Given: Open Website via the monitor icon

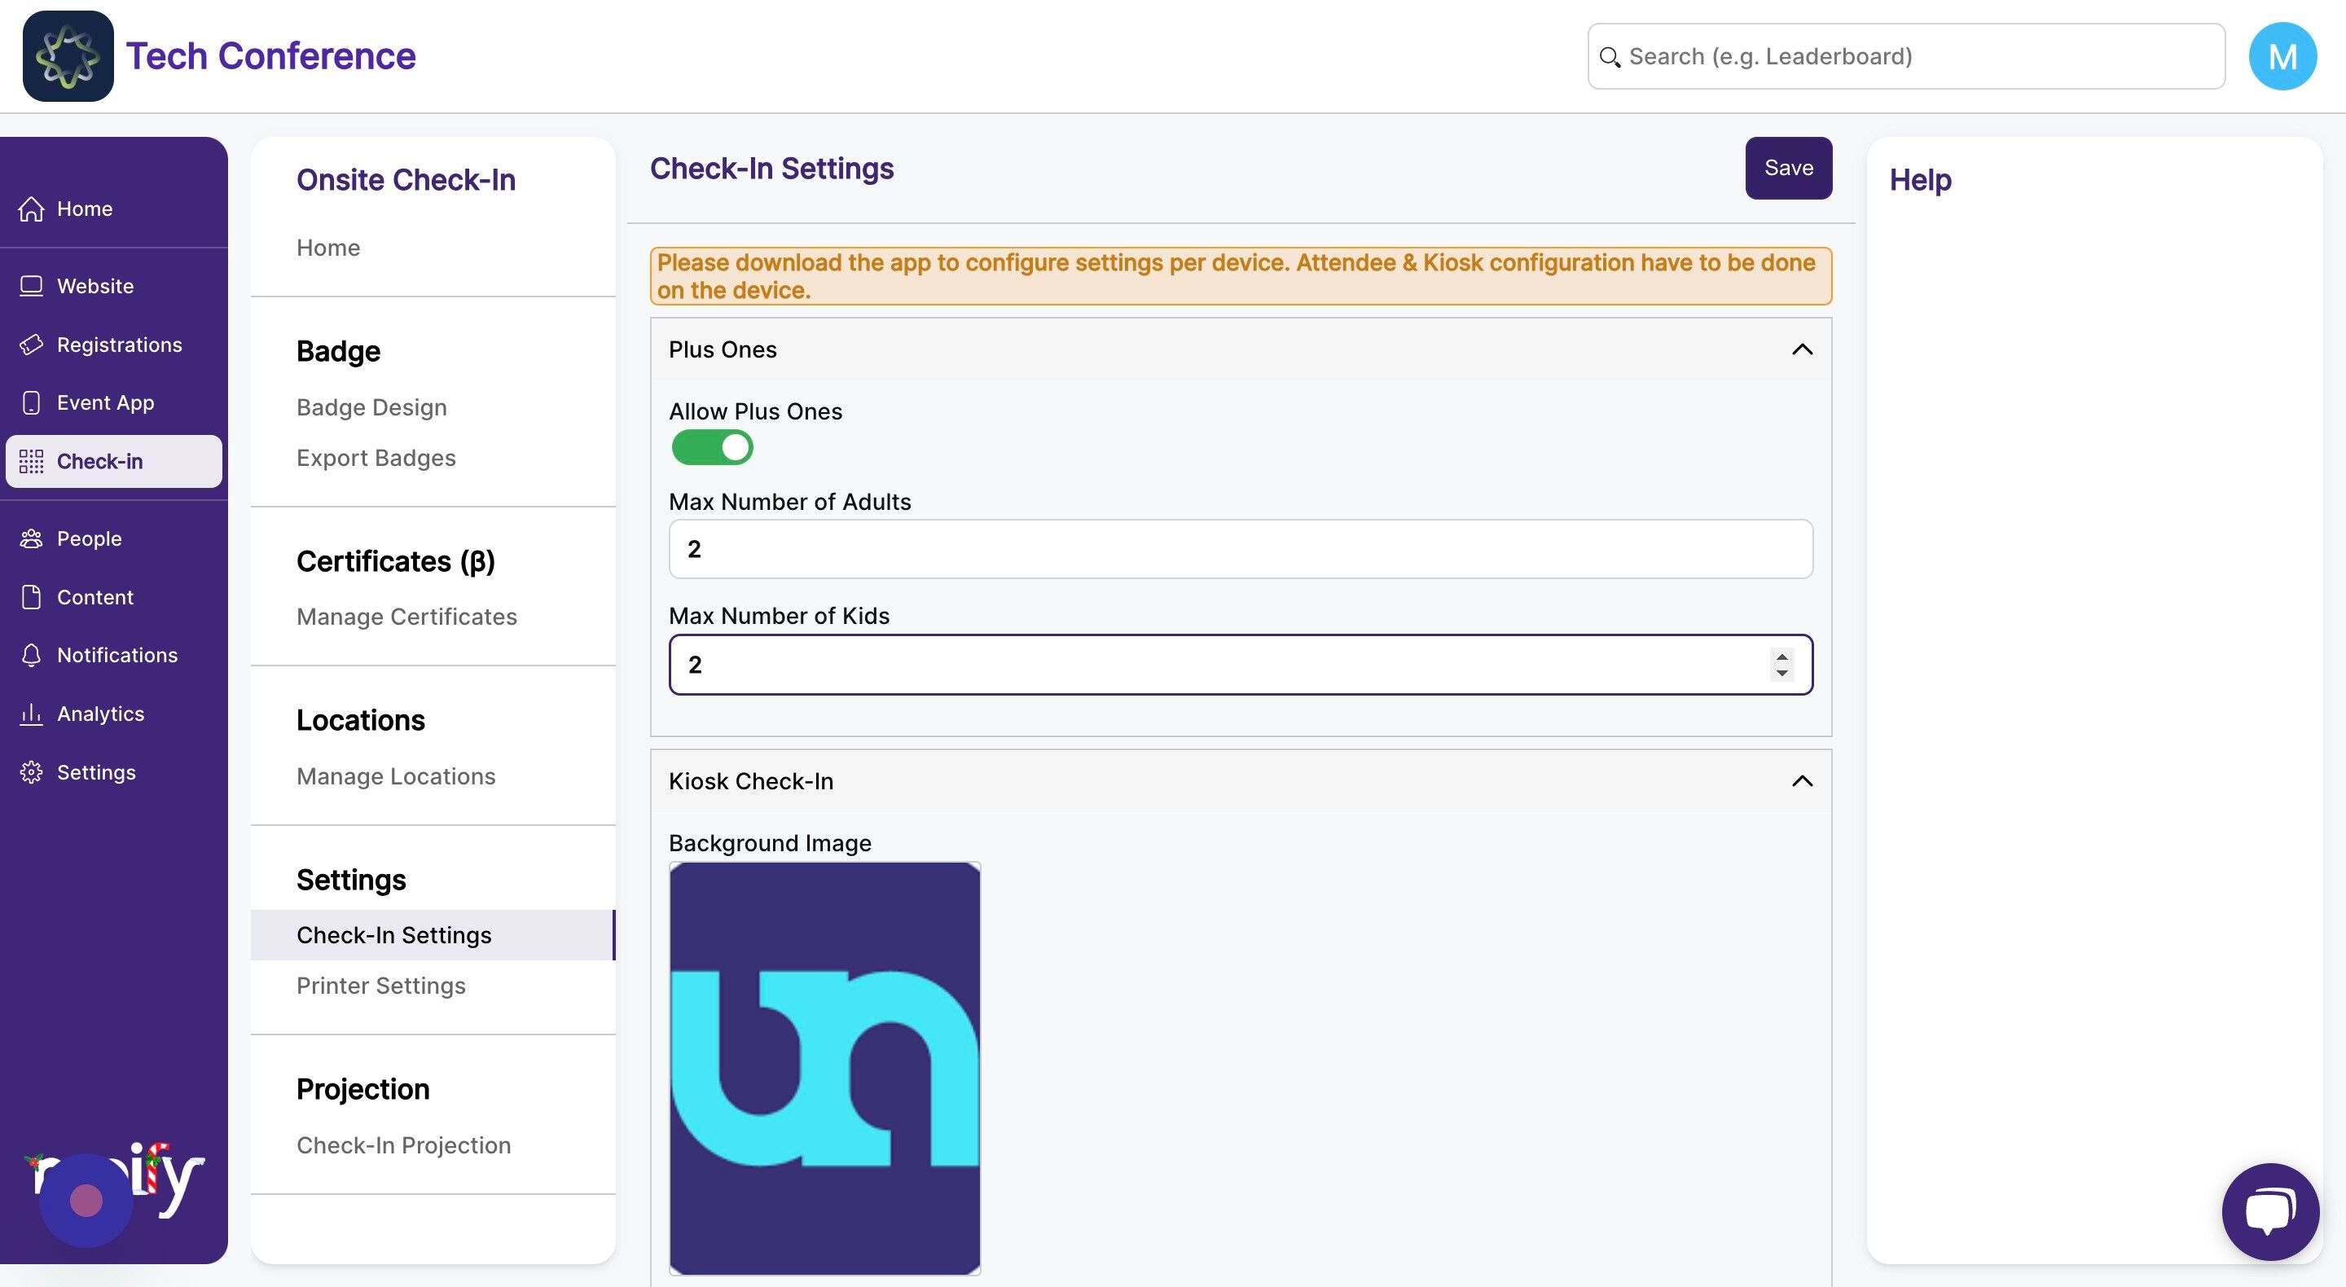Looking at the screenshot, I should click(x=31, y=286).
